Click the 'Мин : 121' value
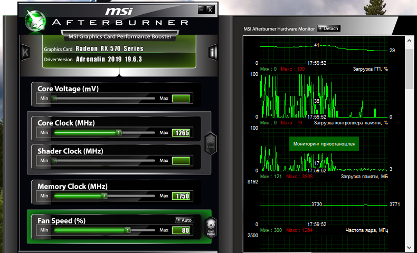The image size is (417, 253). pos(271,176)
